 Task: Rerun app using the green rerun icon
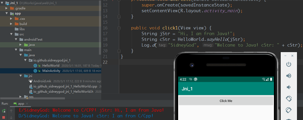click(x=4, y=111)
